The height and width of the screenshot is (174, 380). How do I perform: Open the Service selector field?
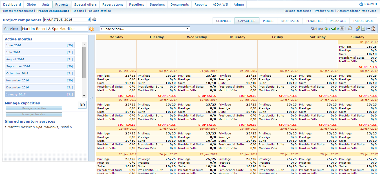coord(55,29)
